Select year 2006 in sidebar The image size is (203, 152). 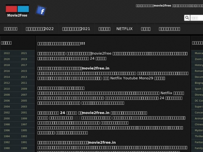tap(7, 101)
